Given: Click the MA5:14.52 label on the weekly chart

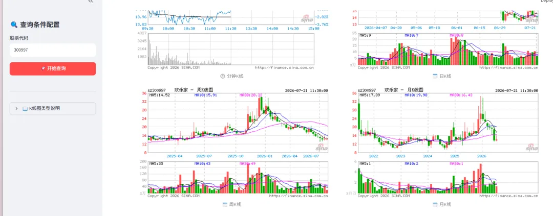Looking at the screenshot, I should (x=160, y=95).
